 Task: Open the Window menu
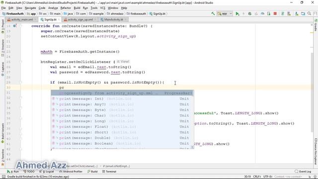click(113, 8)
